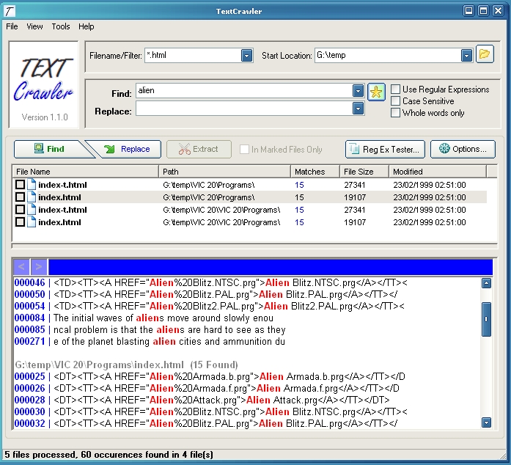The image size is (511, 465).
Task: Enable Use Regular Expressions checkbox
Action: (x=396, y=89)
